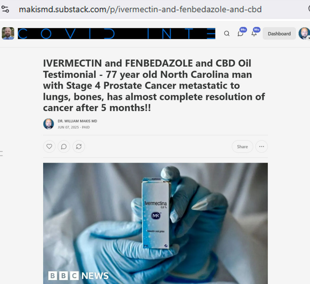
Task: Expand the profile avatar dropdown menu
Action: click(x=304, y=33)
